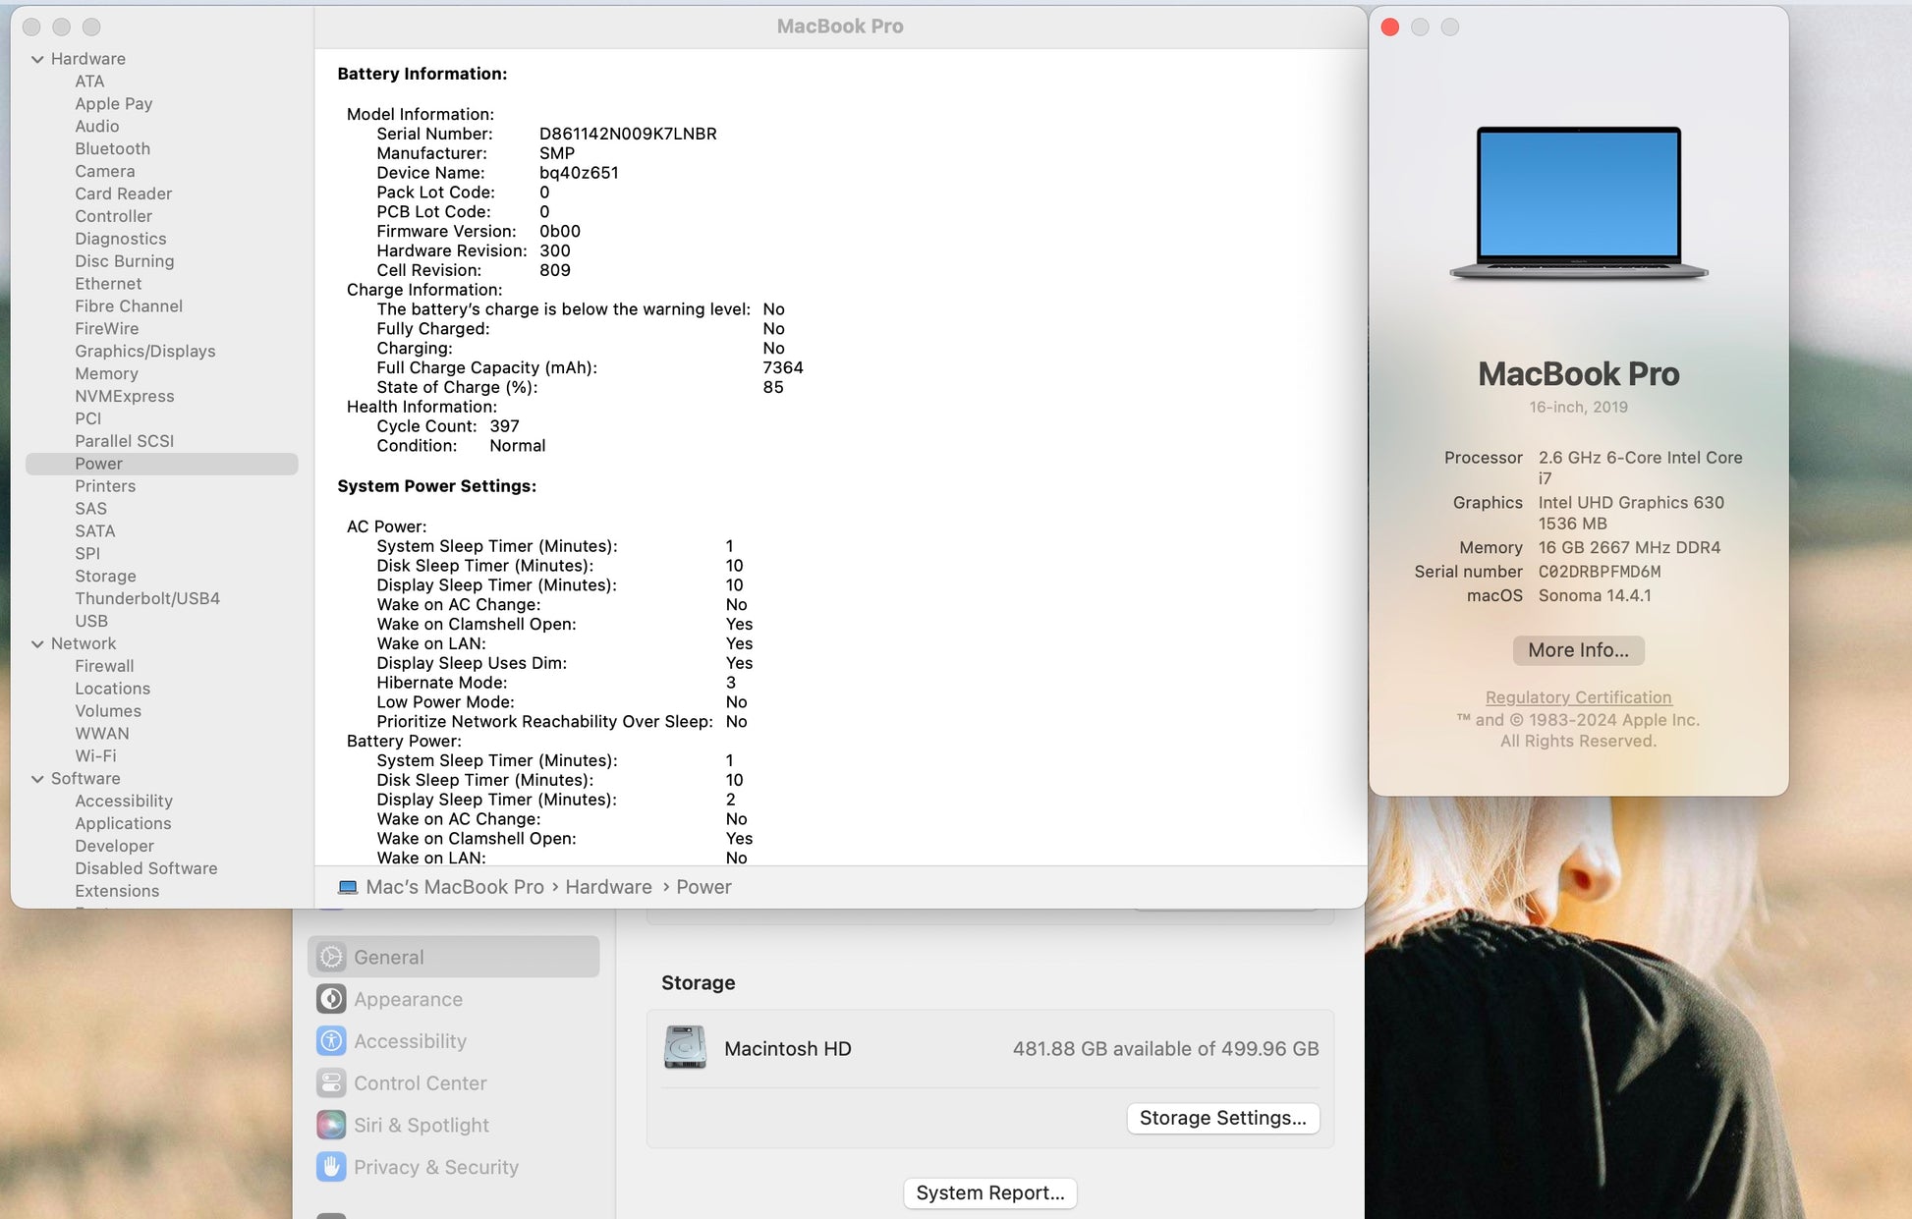The width and height of the screenshot is (1912, 1219).
Task: Click the Storage Settings... button
Action: (1221, 1118)
